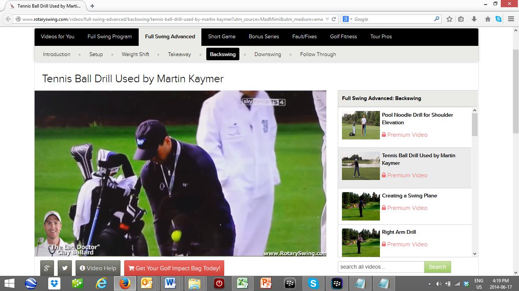Open Skype from the taskbar
This screenshot has height=291, width=519.
(x=313, y=283)
